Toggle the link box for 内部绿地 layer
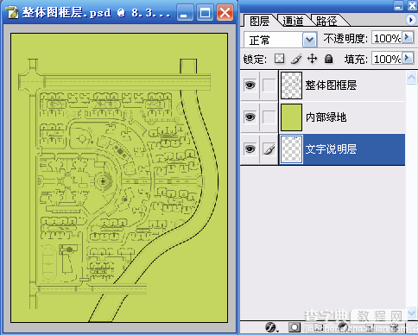 coord(269,117)
